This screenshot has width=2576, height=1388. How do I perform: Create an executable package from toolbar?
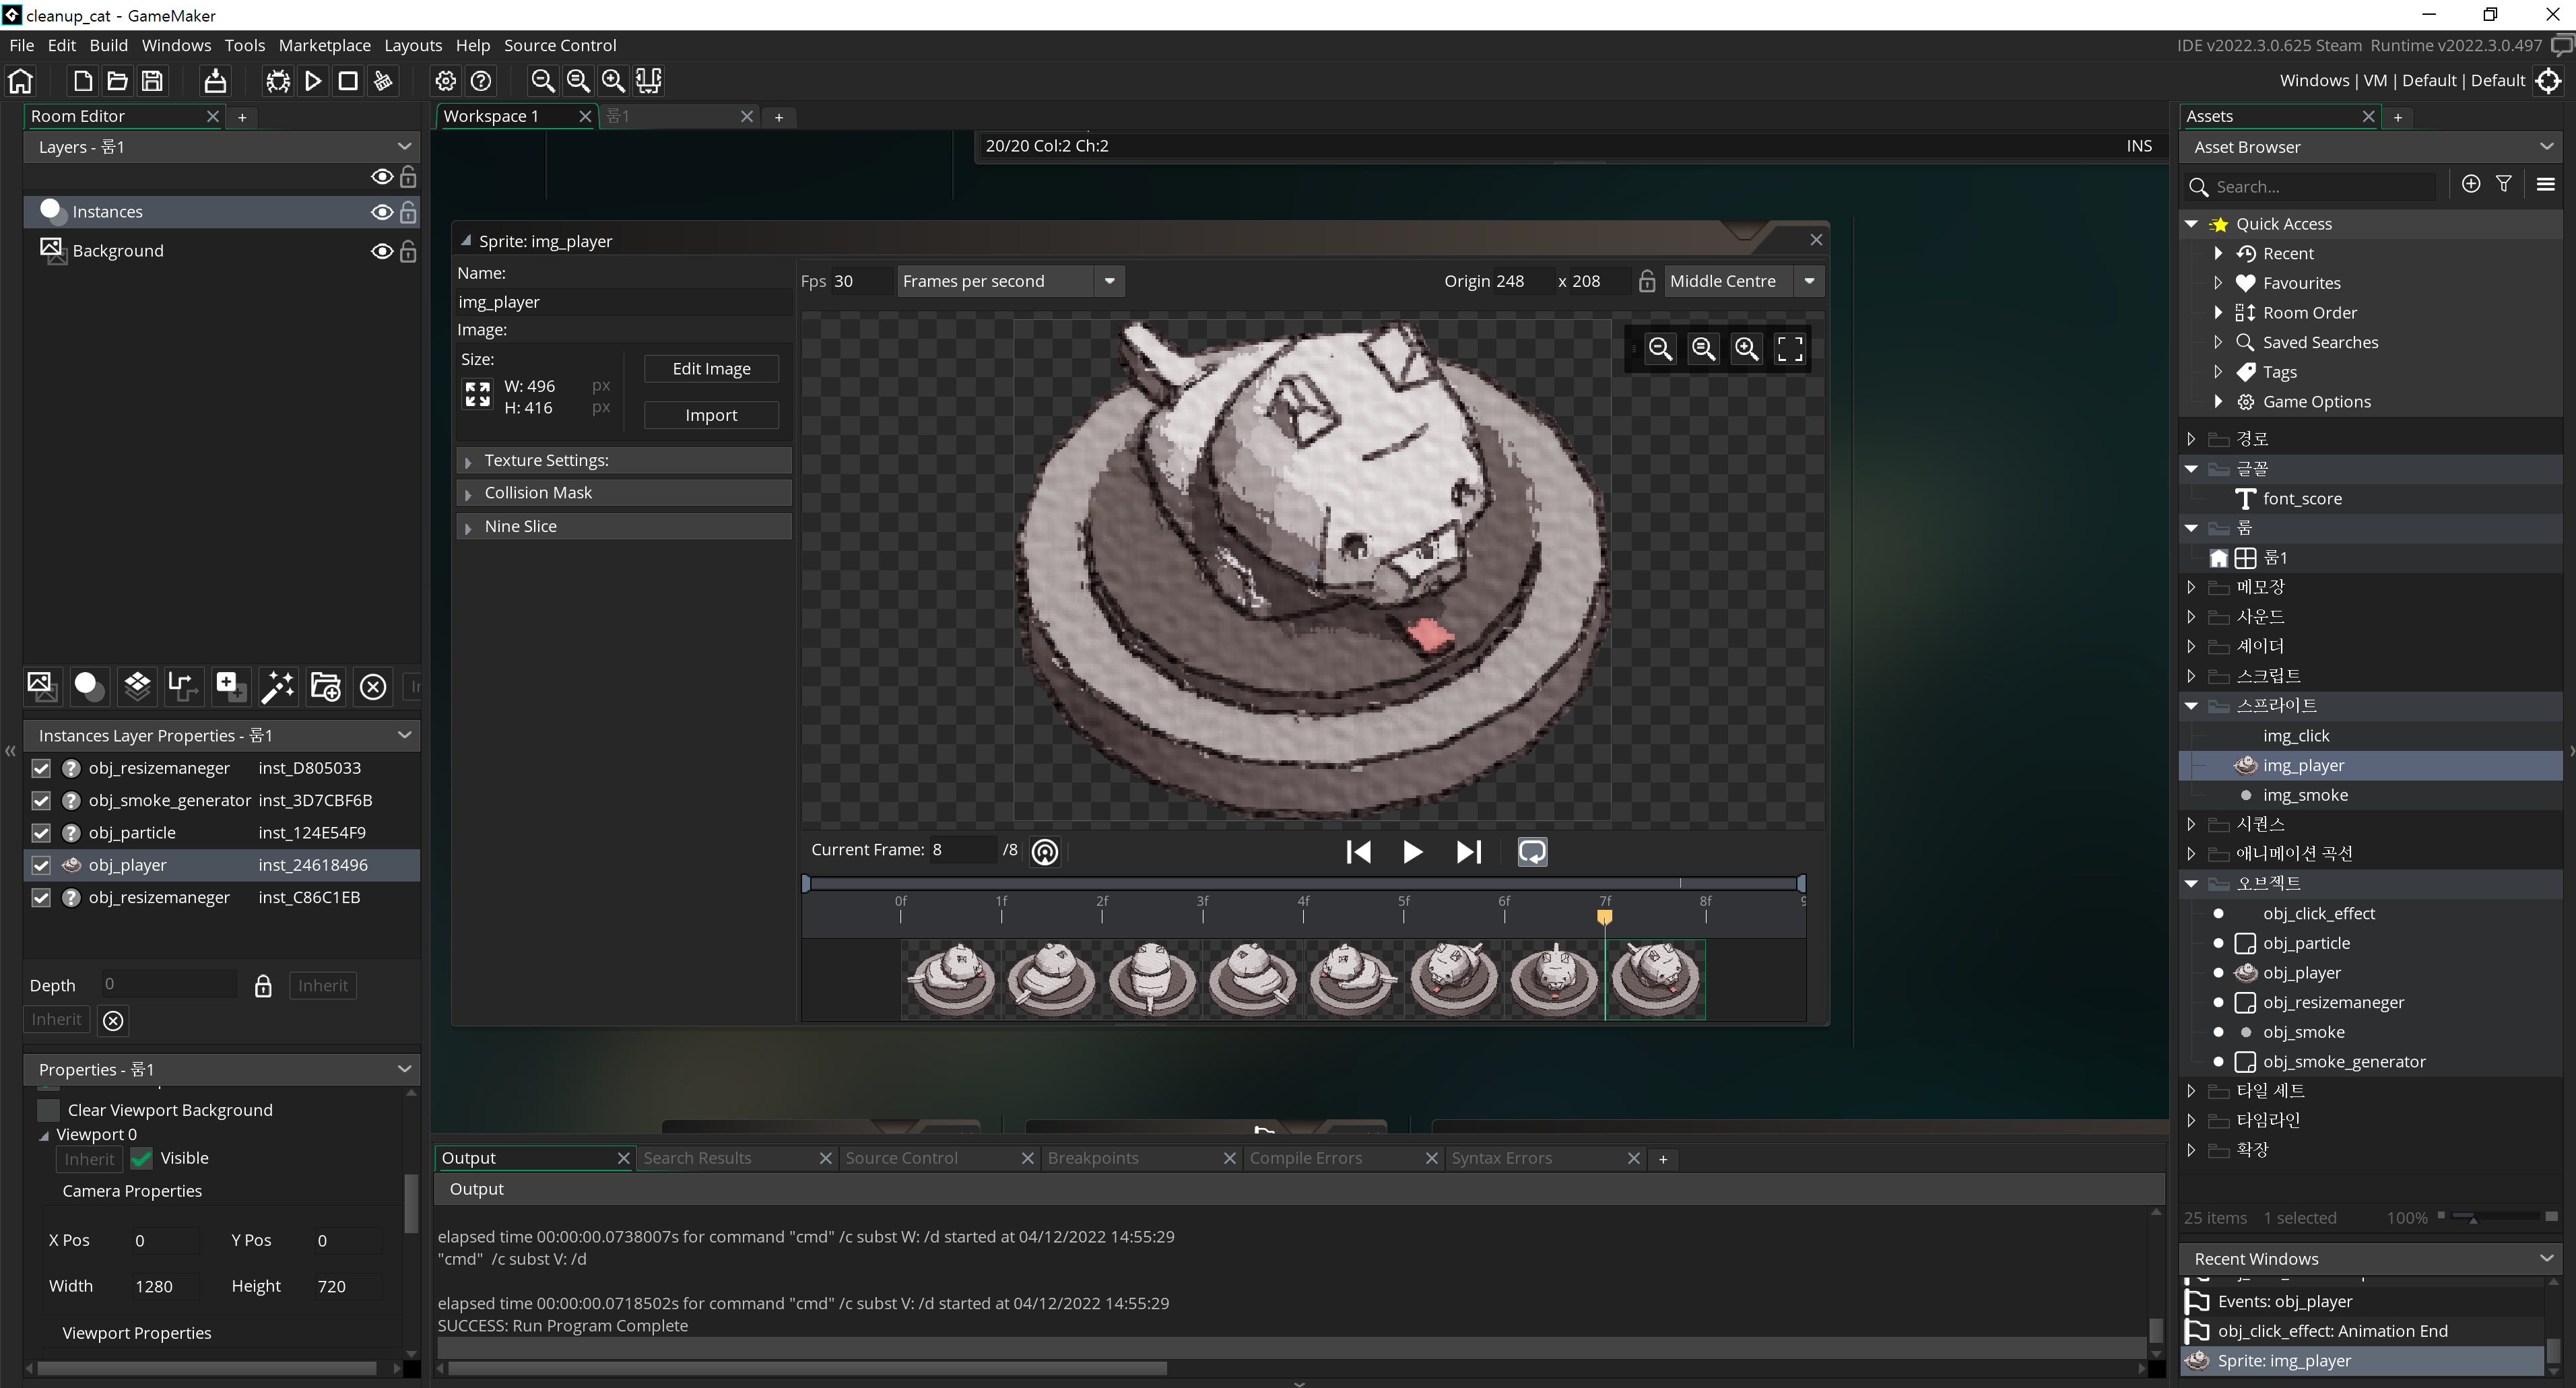[x=215, y=81]
